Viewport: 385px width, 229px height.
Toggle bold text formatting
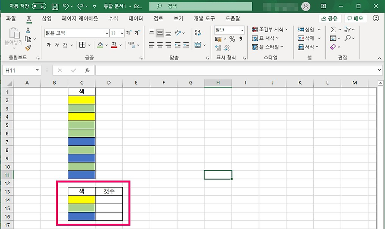[49, 45]
